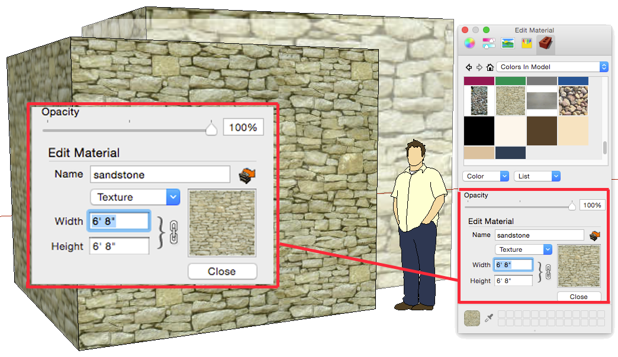Viewport: 618px width, 357px height.
Task: Choose the tan swatch in bottom row
Action: click(479, 152)
